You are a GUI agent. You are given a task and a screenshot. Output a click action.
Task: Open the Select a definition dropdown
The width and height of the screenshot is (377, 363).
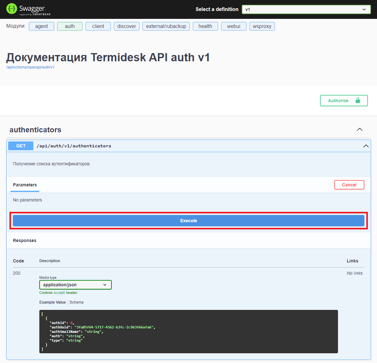tap(306, 9)
